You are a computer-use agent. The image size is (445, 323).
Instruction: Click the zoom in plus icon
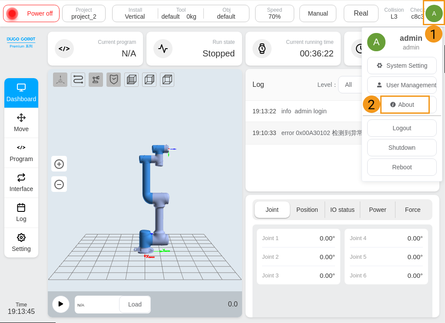click(59, 164)
